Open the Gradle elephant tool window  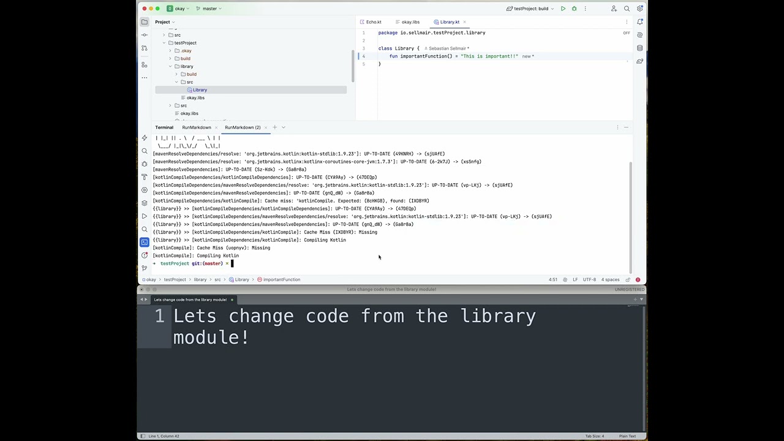(x=639, y=61)
